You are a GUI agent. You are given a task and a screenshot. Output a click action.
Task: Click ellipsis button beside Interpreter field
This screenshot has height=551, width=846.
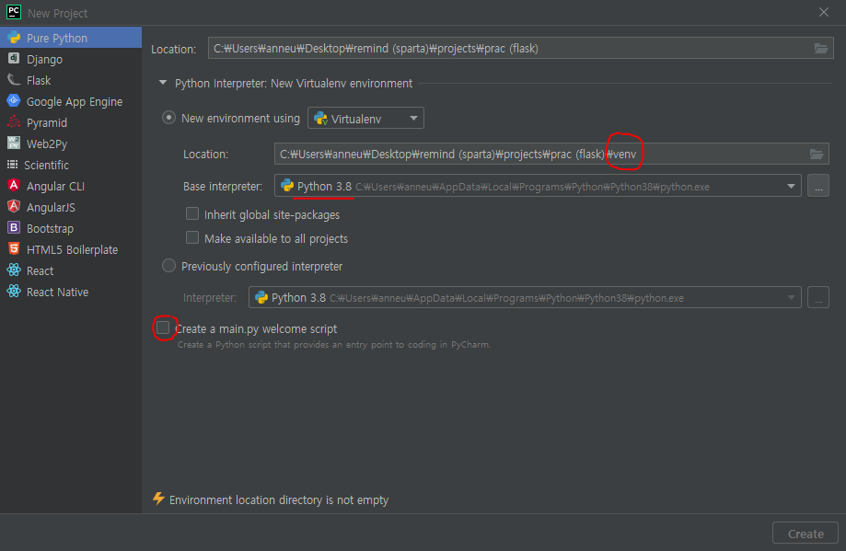click(x=818, y=298)
